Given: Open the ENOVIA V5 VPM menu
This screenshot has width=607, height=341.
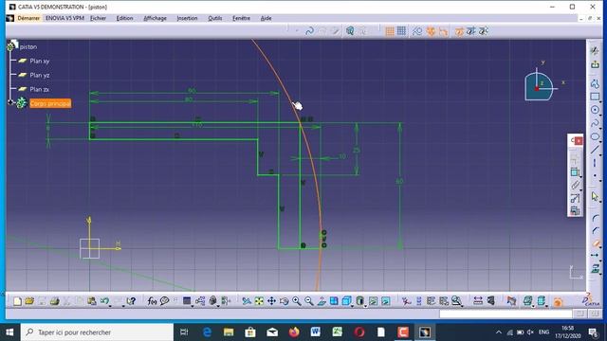Looking at the screenshot, I should click(64, 18).
